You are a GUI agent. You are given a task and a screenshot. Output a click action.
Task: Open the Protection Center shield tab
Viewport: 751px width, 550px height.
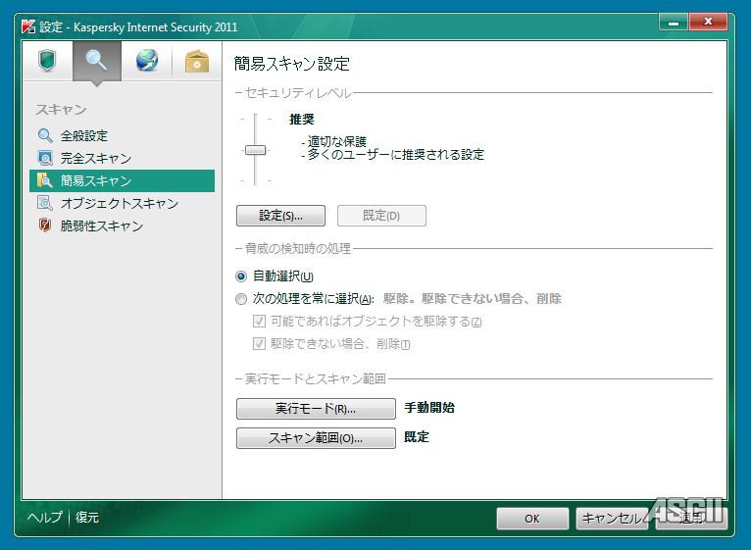coord(47,61)
